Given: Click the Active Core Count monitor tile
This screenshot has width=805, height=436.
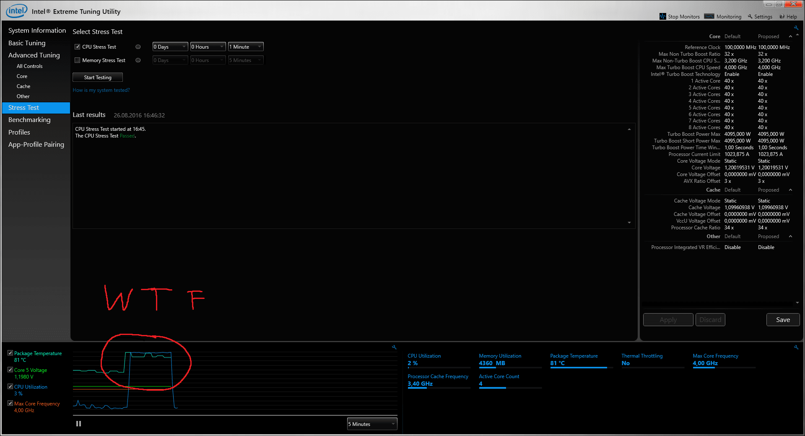Looking at the screenshot, I should pos(510,381).
